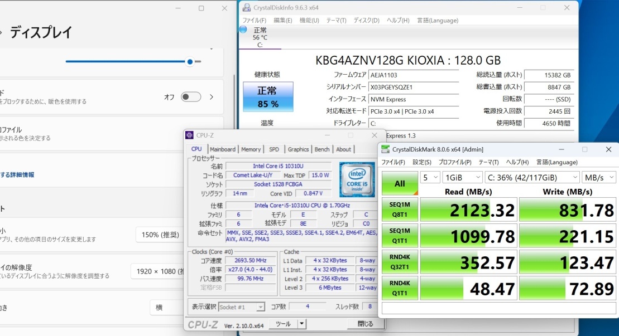Click the CPU-Z purple title bar icon

(x=189, y=135)
